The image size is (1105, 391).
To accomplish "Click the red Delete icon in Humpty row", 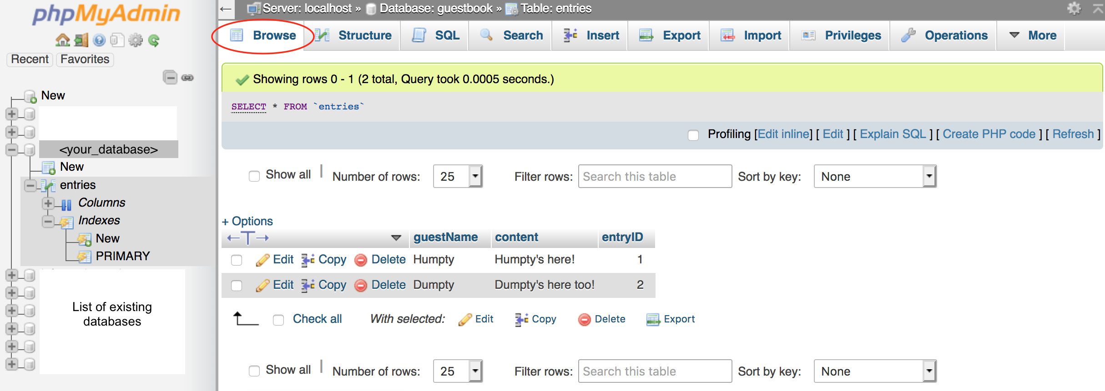I will pos(361,260).
